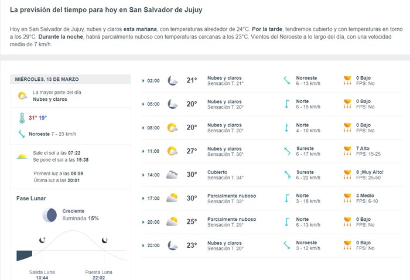Click the thermometer icon beside 31° 19°

22,118
